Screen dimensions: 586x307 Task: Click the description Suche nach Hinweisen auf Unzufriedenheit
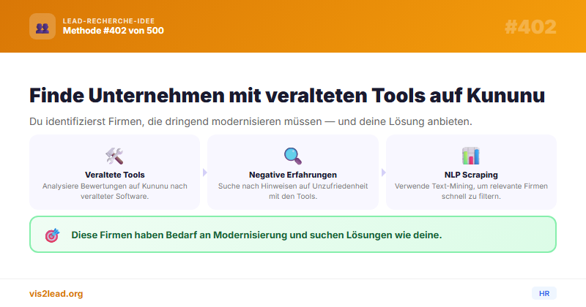(x=293, y=191)
